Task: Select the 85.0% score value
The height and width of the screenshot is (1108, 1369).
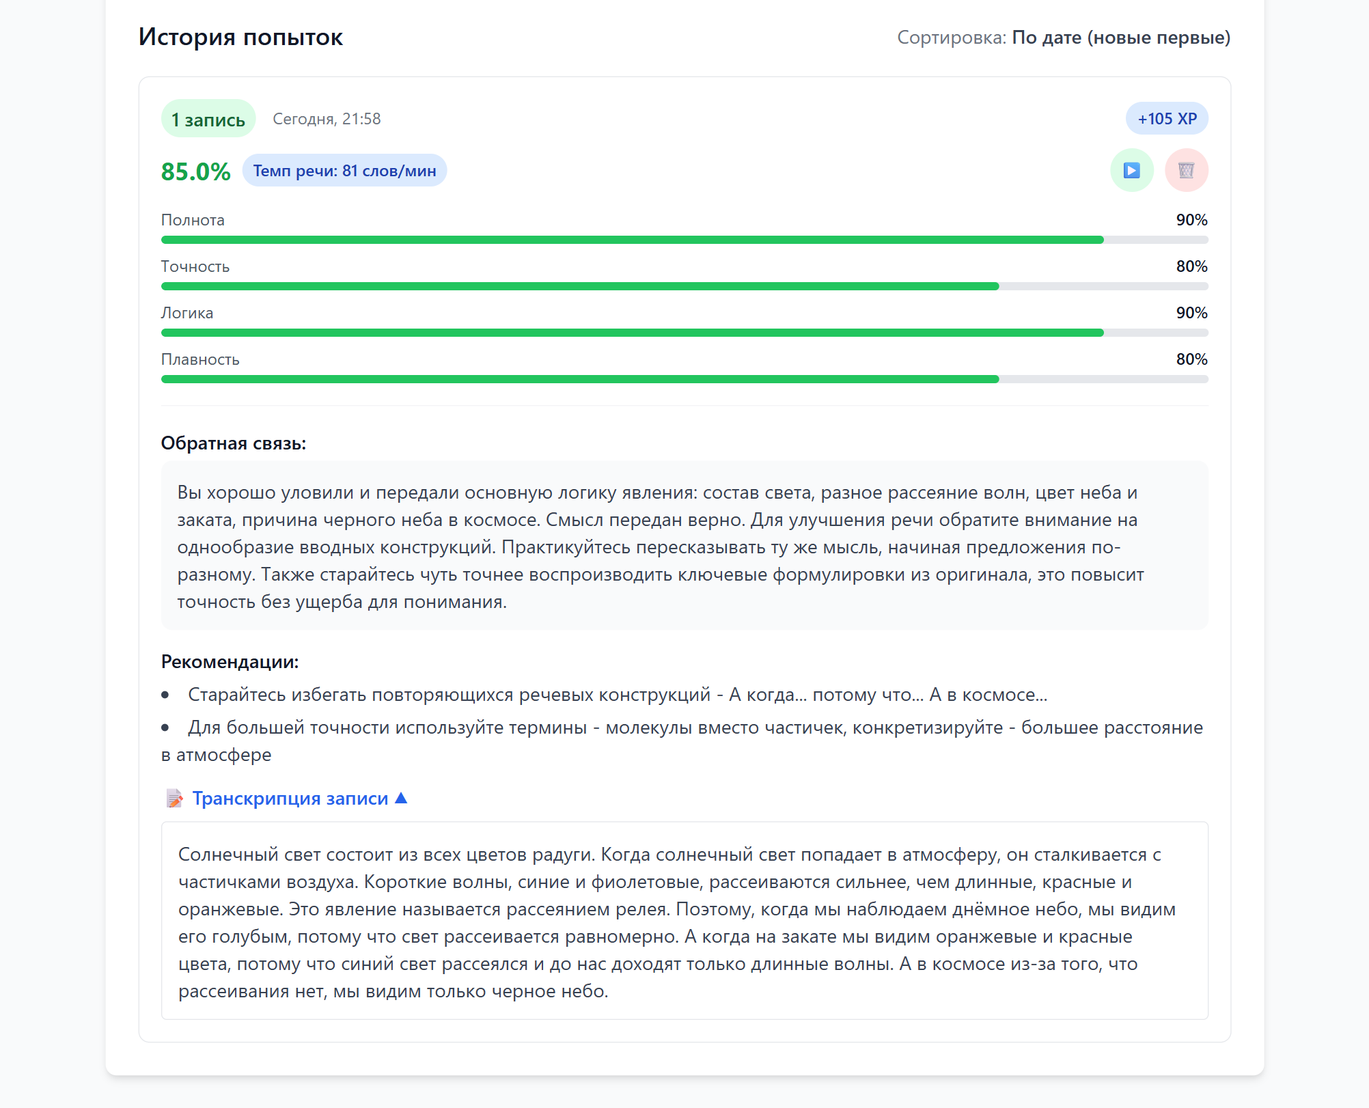Action: 195,171
